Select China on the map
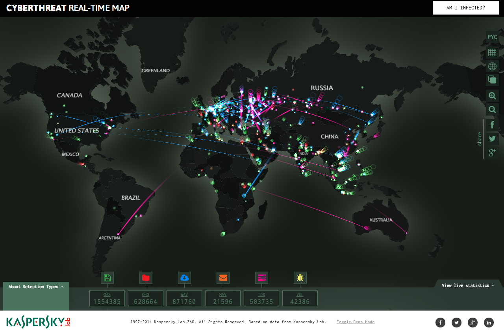The height and width of the screenshot is (331, 504). [330, 137]
